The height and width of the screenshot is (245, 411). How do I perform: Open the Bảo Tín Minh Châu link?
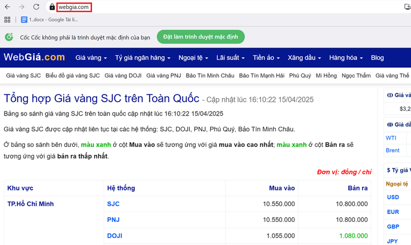tap(210, 76)
